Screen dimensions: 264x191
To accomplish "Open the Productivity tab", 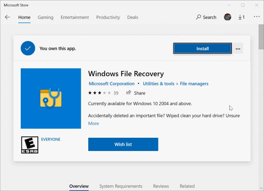I will [x=108, y=17].
